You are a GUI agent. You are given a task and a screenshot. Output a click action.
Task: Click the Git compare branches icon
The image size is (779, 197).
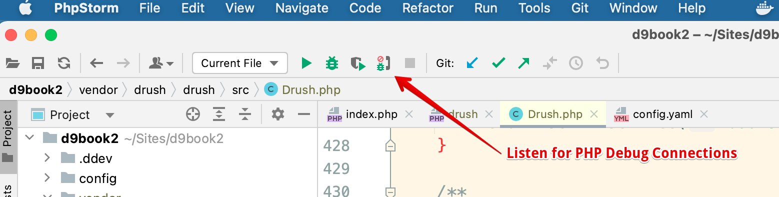coord(550,63)
